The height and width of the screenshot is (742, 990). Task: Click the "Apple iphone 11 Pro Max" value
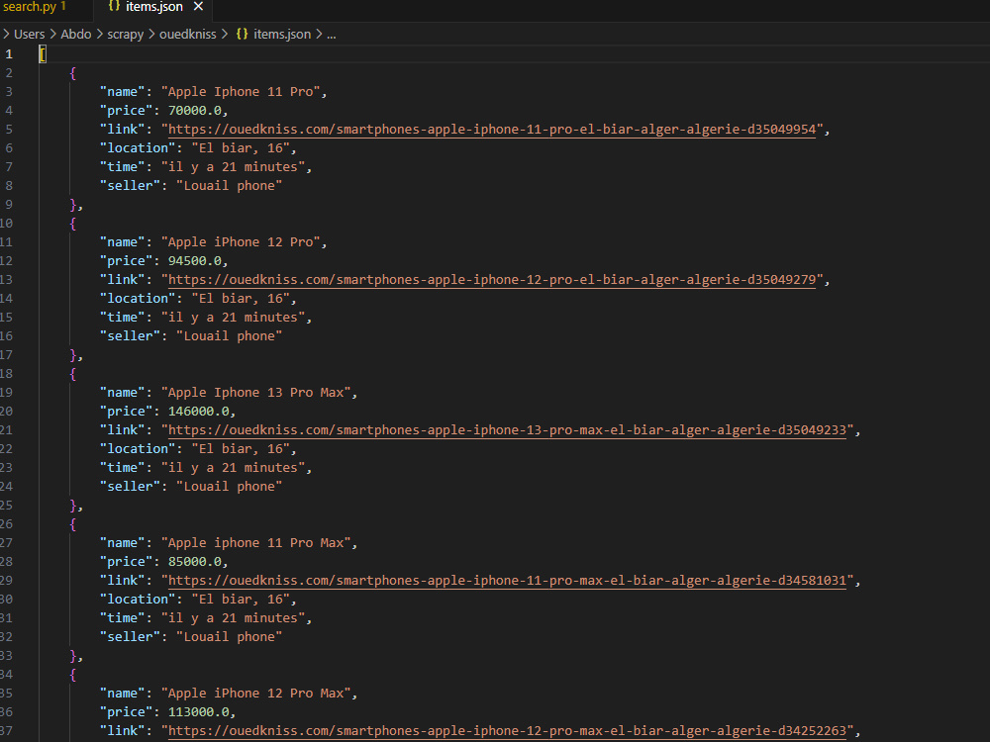click(x=255, y=542)
